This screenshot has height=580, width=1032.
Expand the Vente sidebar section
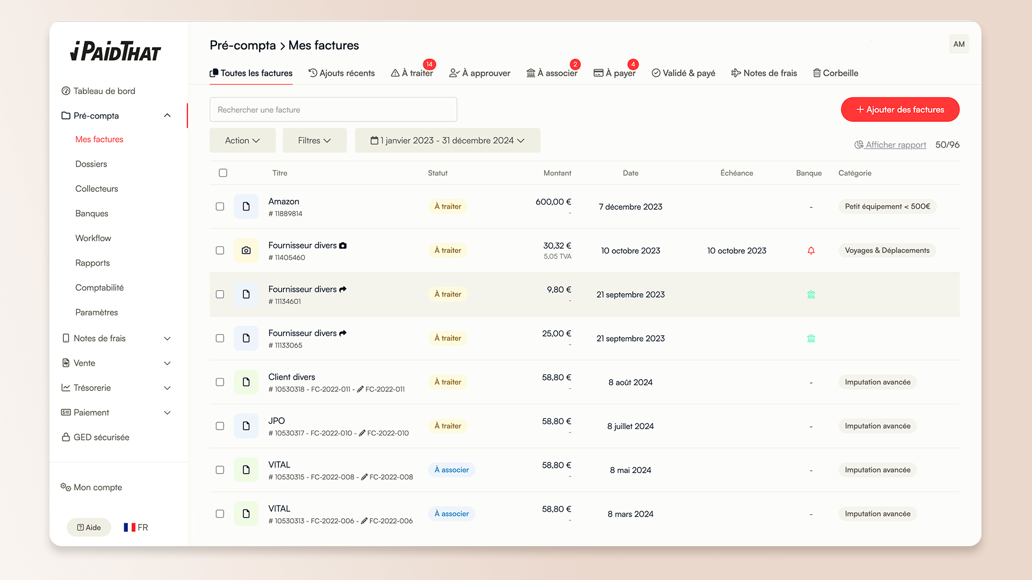(x=167, y=363)
